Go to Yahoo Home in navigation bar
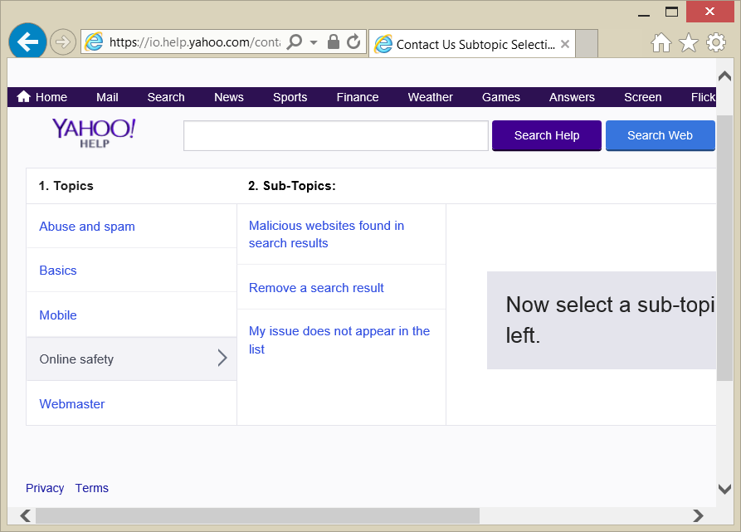The image size is (741, 532). click(x=42, y=97)
